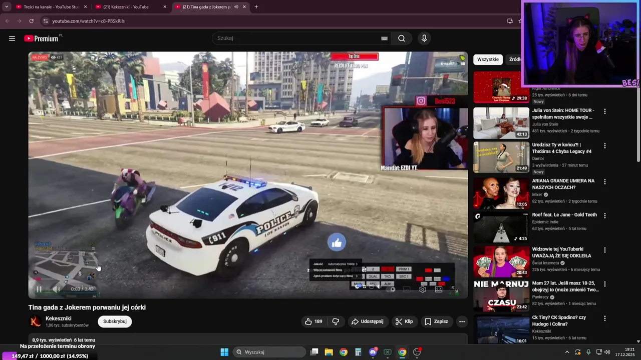This screenshot has width=641, height=360.
Task: Seek along the red video progress bar
Action: (248, 280)
